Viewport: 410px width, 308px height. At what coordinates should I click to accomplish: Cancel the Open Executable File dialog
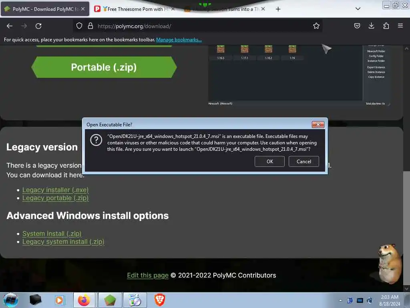303,161
